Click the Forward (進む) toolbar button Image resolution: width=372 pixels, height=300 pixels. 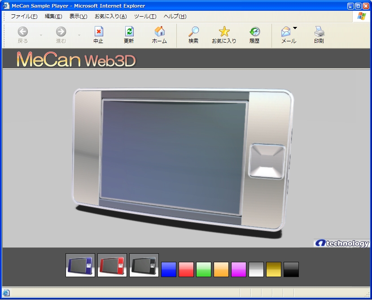pos(61,35)
